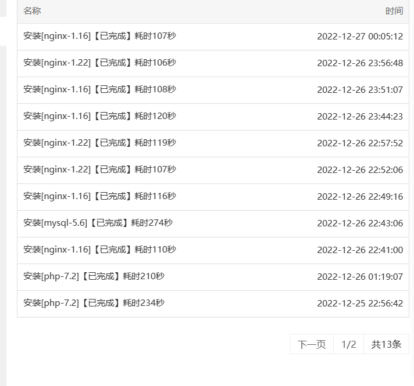Select the nginx-1.16 row taking 116秒

coord(213,197)
